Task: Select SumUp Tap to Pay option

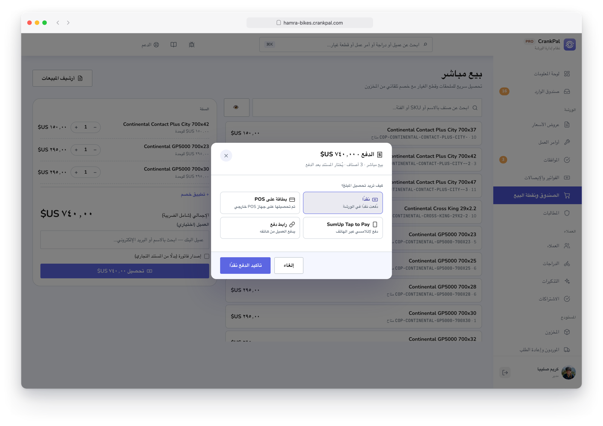Action: (x=343, y=228)
